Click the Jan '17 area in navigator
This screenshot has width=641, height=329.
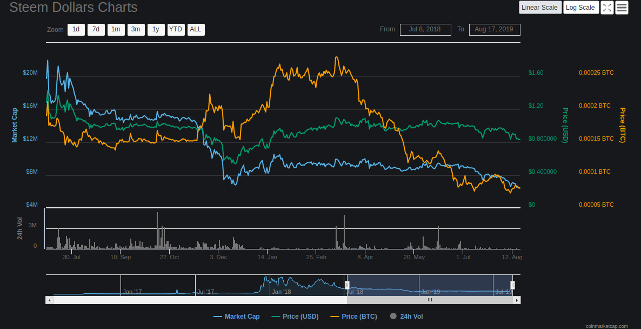click(x=132, y=292)
